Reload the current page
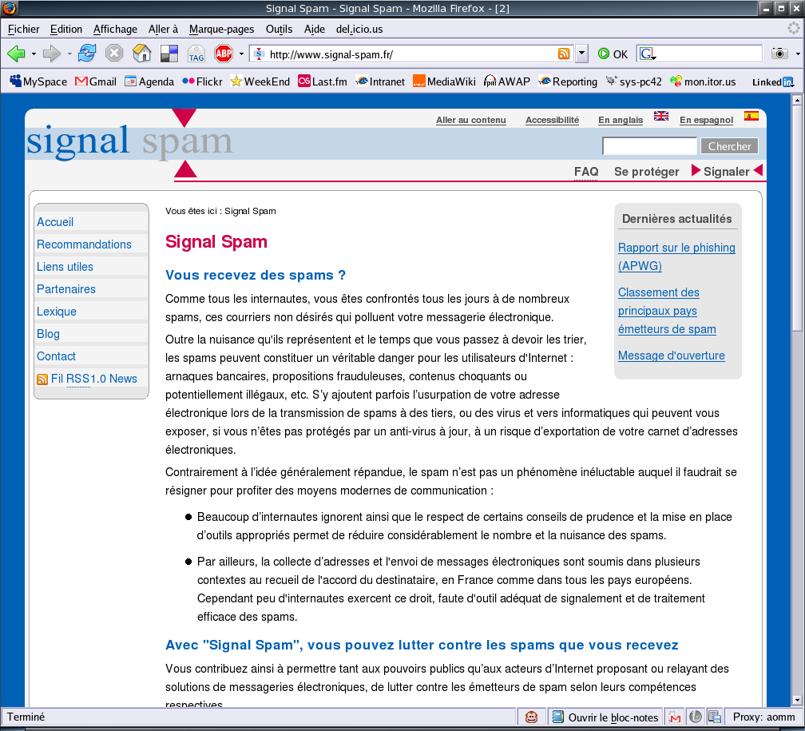The height and width of the screenshot is (731, 805). click(87, 53)
